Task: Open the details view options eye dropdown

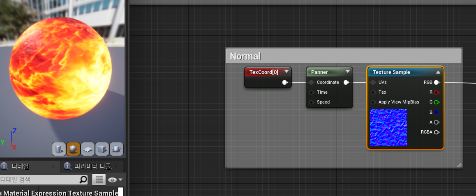Action: pos(115,180)
